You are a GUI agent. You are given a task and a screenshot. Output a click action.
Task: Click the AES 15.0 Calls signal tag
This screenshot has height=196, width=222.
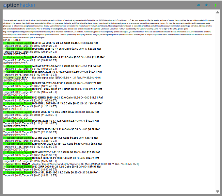[x=18, y=66]
